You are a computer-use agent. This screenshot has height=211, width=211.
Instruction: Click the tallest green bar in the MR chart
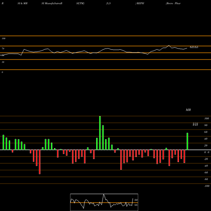pos(100,133)
